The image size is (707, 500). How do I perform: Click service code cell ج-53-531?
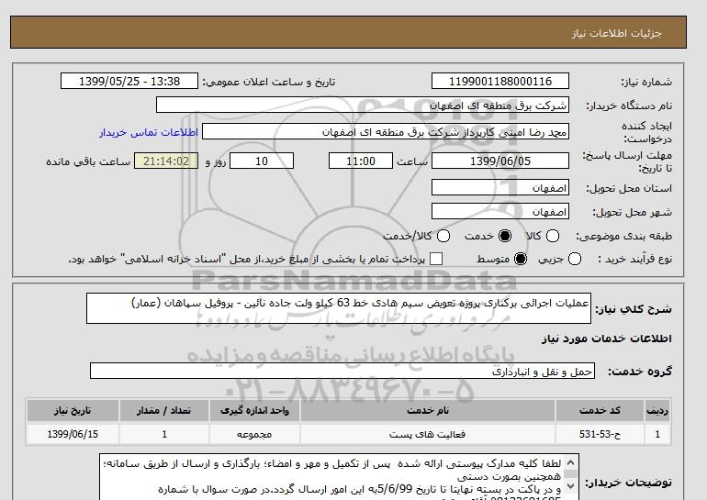pos(600,434)
